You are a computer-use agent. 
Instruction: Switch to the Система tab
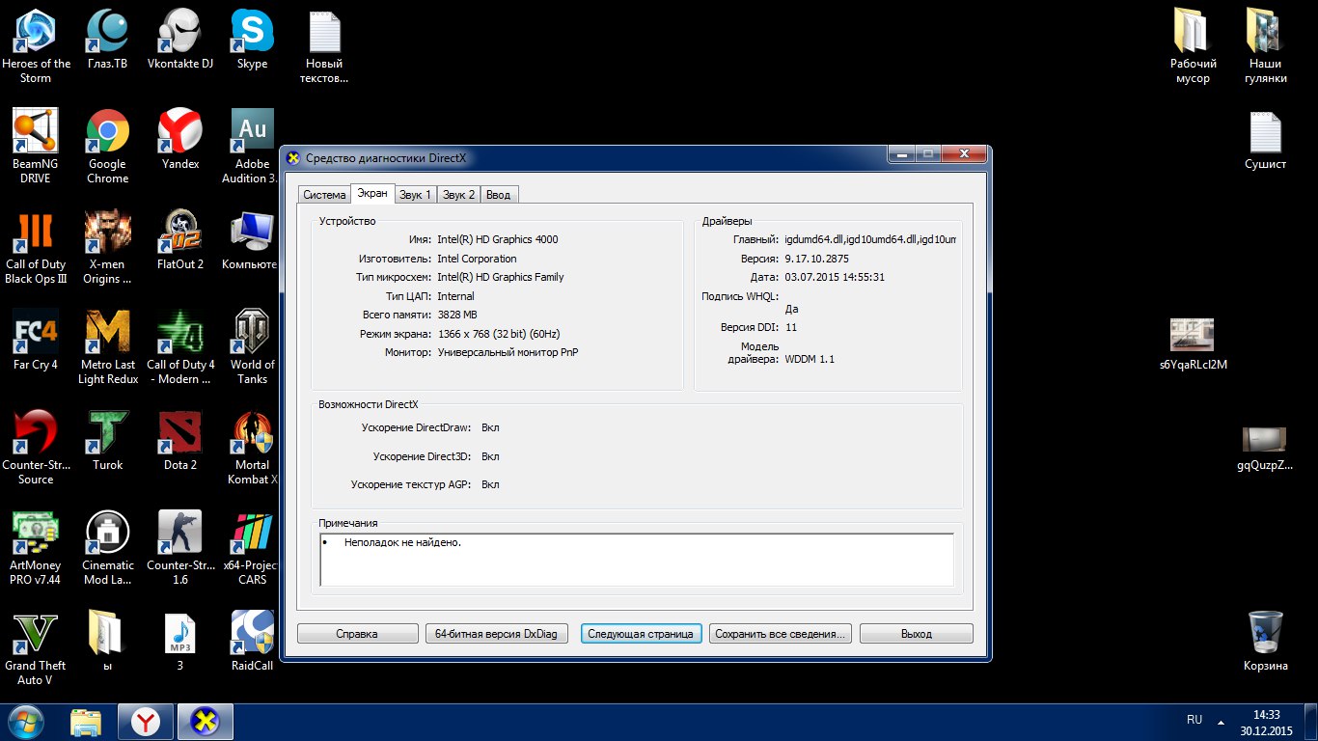(324, 195)
